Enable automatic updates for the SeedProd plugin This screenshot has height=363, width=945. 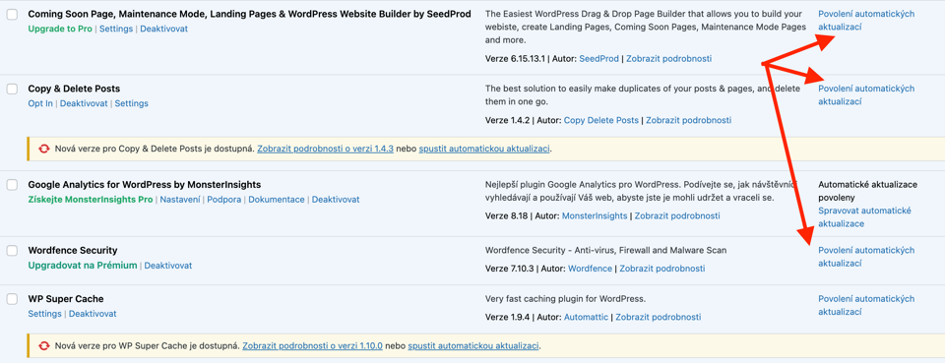[x=866, y=20]
